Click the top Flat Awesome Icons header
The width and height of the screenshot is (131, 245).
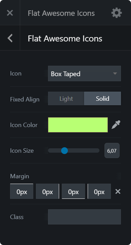coord(61,13)
